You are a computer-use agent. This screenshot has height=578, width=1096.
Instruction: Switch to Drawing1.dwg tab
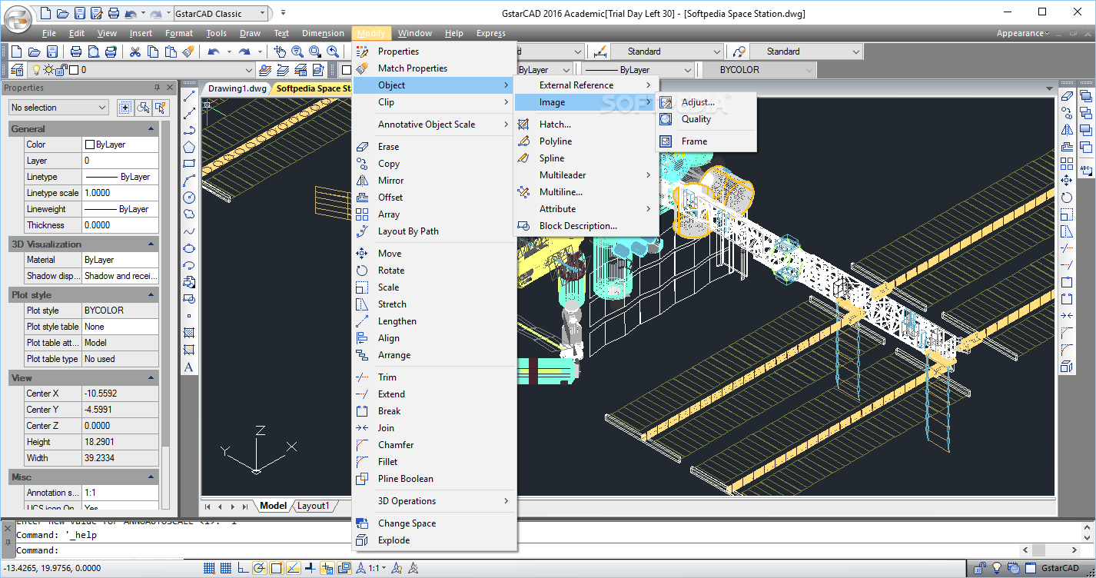(237, 88)
